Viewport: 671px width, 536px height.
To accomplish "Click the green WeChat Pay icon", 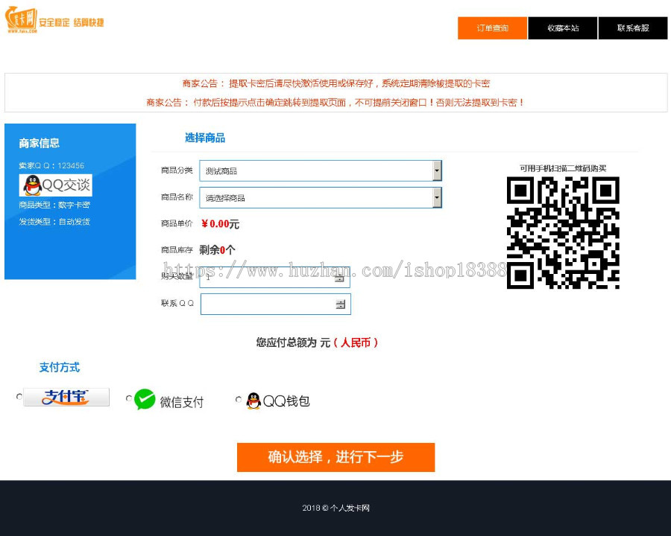I will tap(145, 399).
